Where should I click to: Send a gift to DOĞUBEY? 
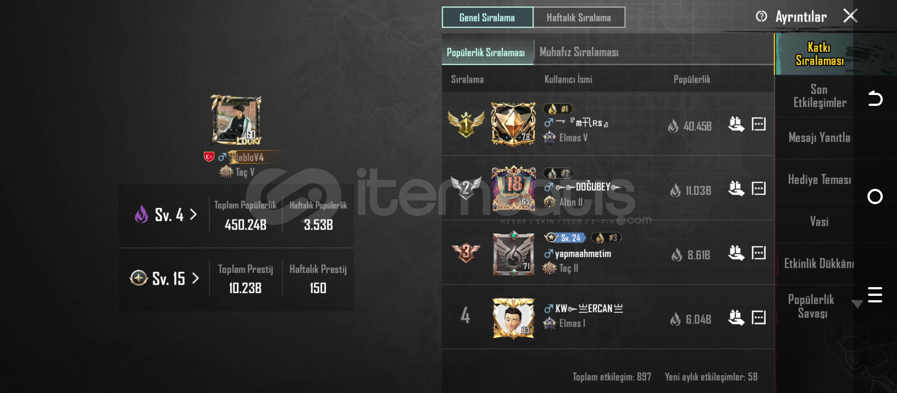[x=736, y=188]
